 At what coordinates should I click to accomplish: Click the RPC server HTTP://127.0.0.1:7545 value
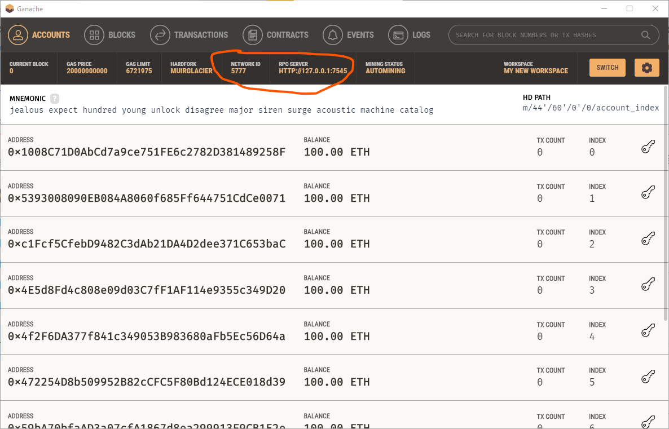[x=313, y=71]
